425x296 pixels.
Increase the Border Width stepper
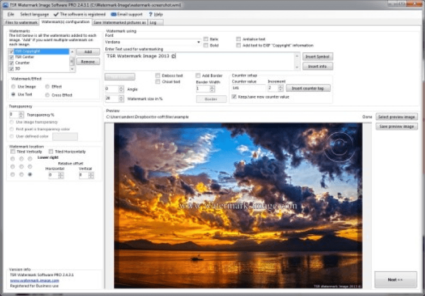click(x=212, y=87)
